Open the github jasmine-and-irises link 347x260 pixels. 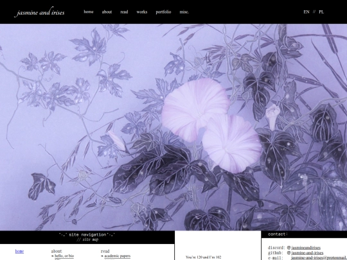[307, 252]
